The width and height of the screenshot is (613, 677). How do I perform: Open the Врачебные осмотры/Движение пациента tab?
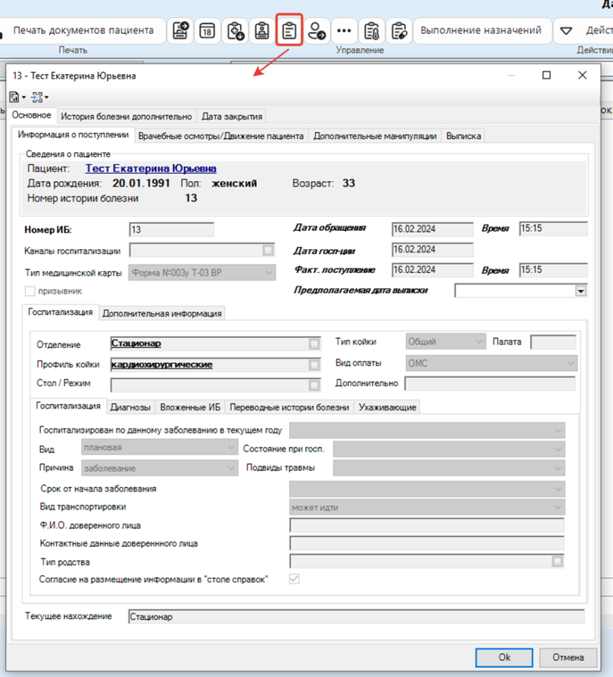(221, 136)
